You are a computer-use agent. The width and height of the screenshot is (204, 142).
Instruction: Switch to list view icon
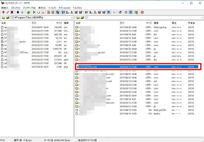tap(126, 12)
